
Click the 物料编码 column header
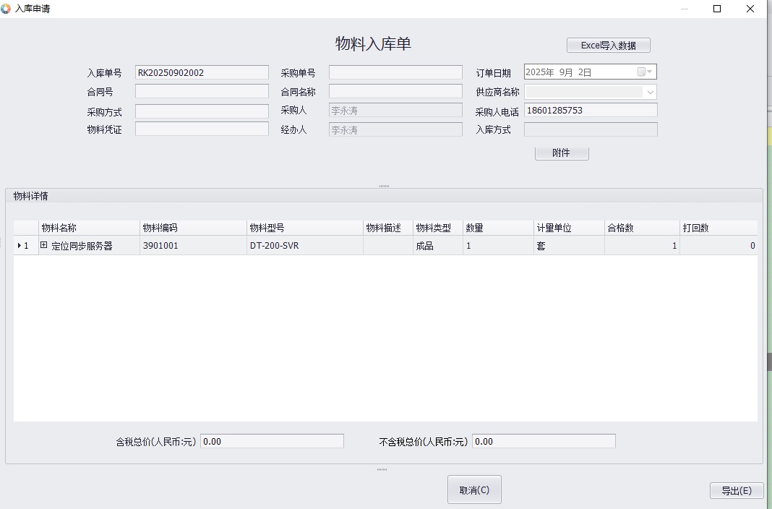(193, 228)
